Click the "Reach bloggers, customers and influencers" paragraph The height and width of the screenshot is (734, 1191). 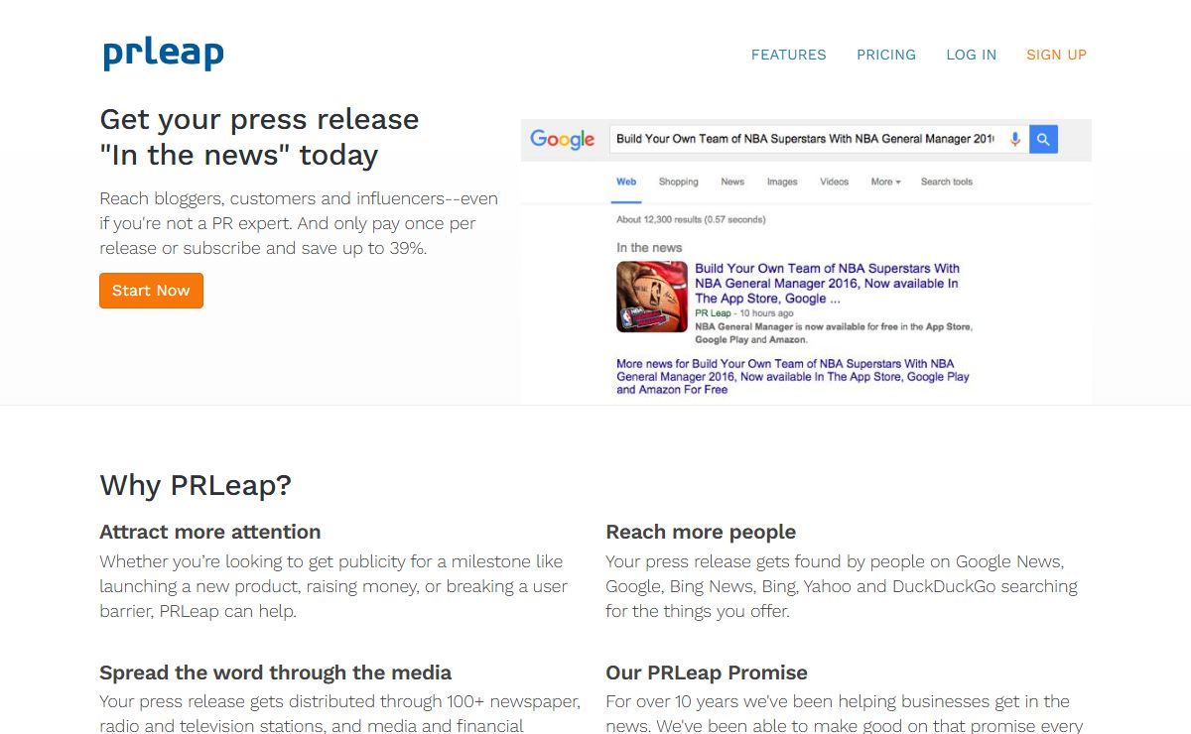[299, 223]
